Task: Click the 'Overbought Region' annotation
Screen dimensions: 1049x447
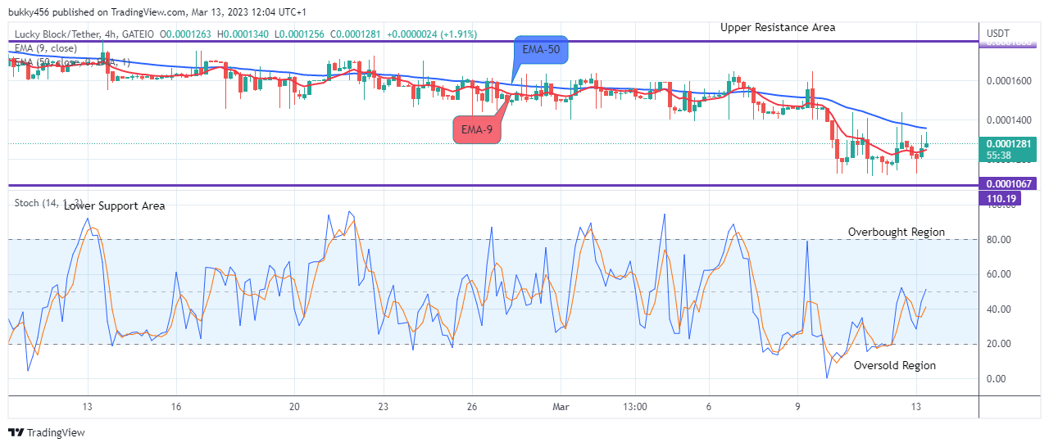Action: click(896, 232)
